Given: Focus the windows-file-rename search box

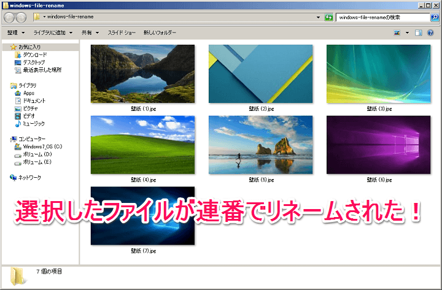Looking at the screenshot, I should click(x=382, y=17).
